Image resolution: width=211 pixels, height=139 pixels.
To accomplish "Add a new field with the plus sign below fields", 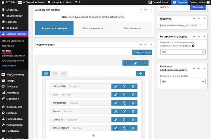I will pos(93,135).
